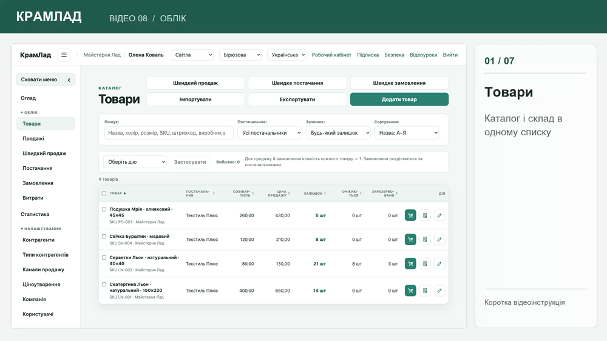Sort by ТОВАР column header

[118, 193]
